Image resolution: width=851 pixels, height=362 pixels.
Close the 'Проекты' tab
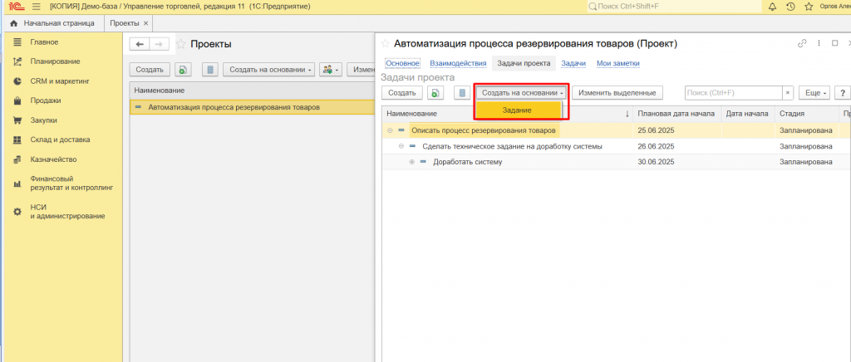click(146, 23)
